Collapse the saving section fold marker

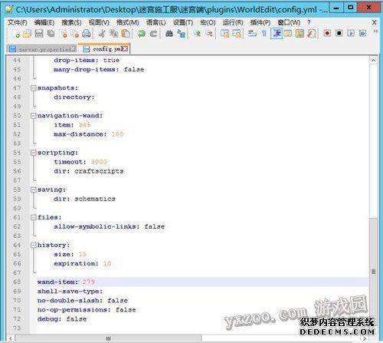34,190
